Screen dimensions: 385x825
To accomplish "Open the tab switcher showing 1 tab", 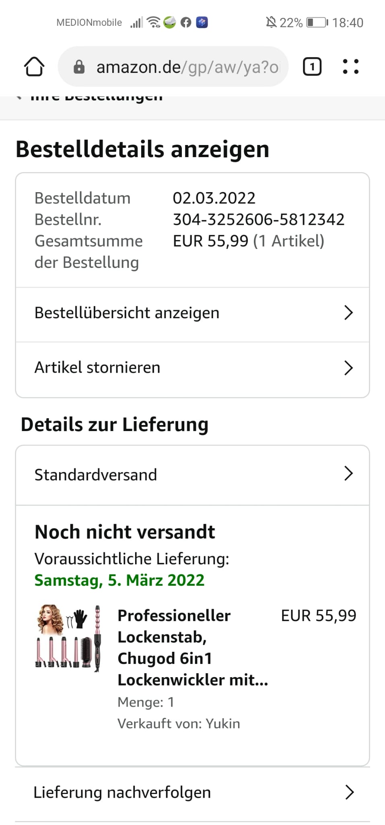I will (312, 66).
